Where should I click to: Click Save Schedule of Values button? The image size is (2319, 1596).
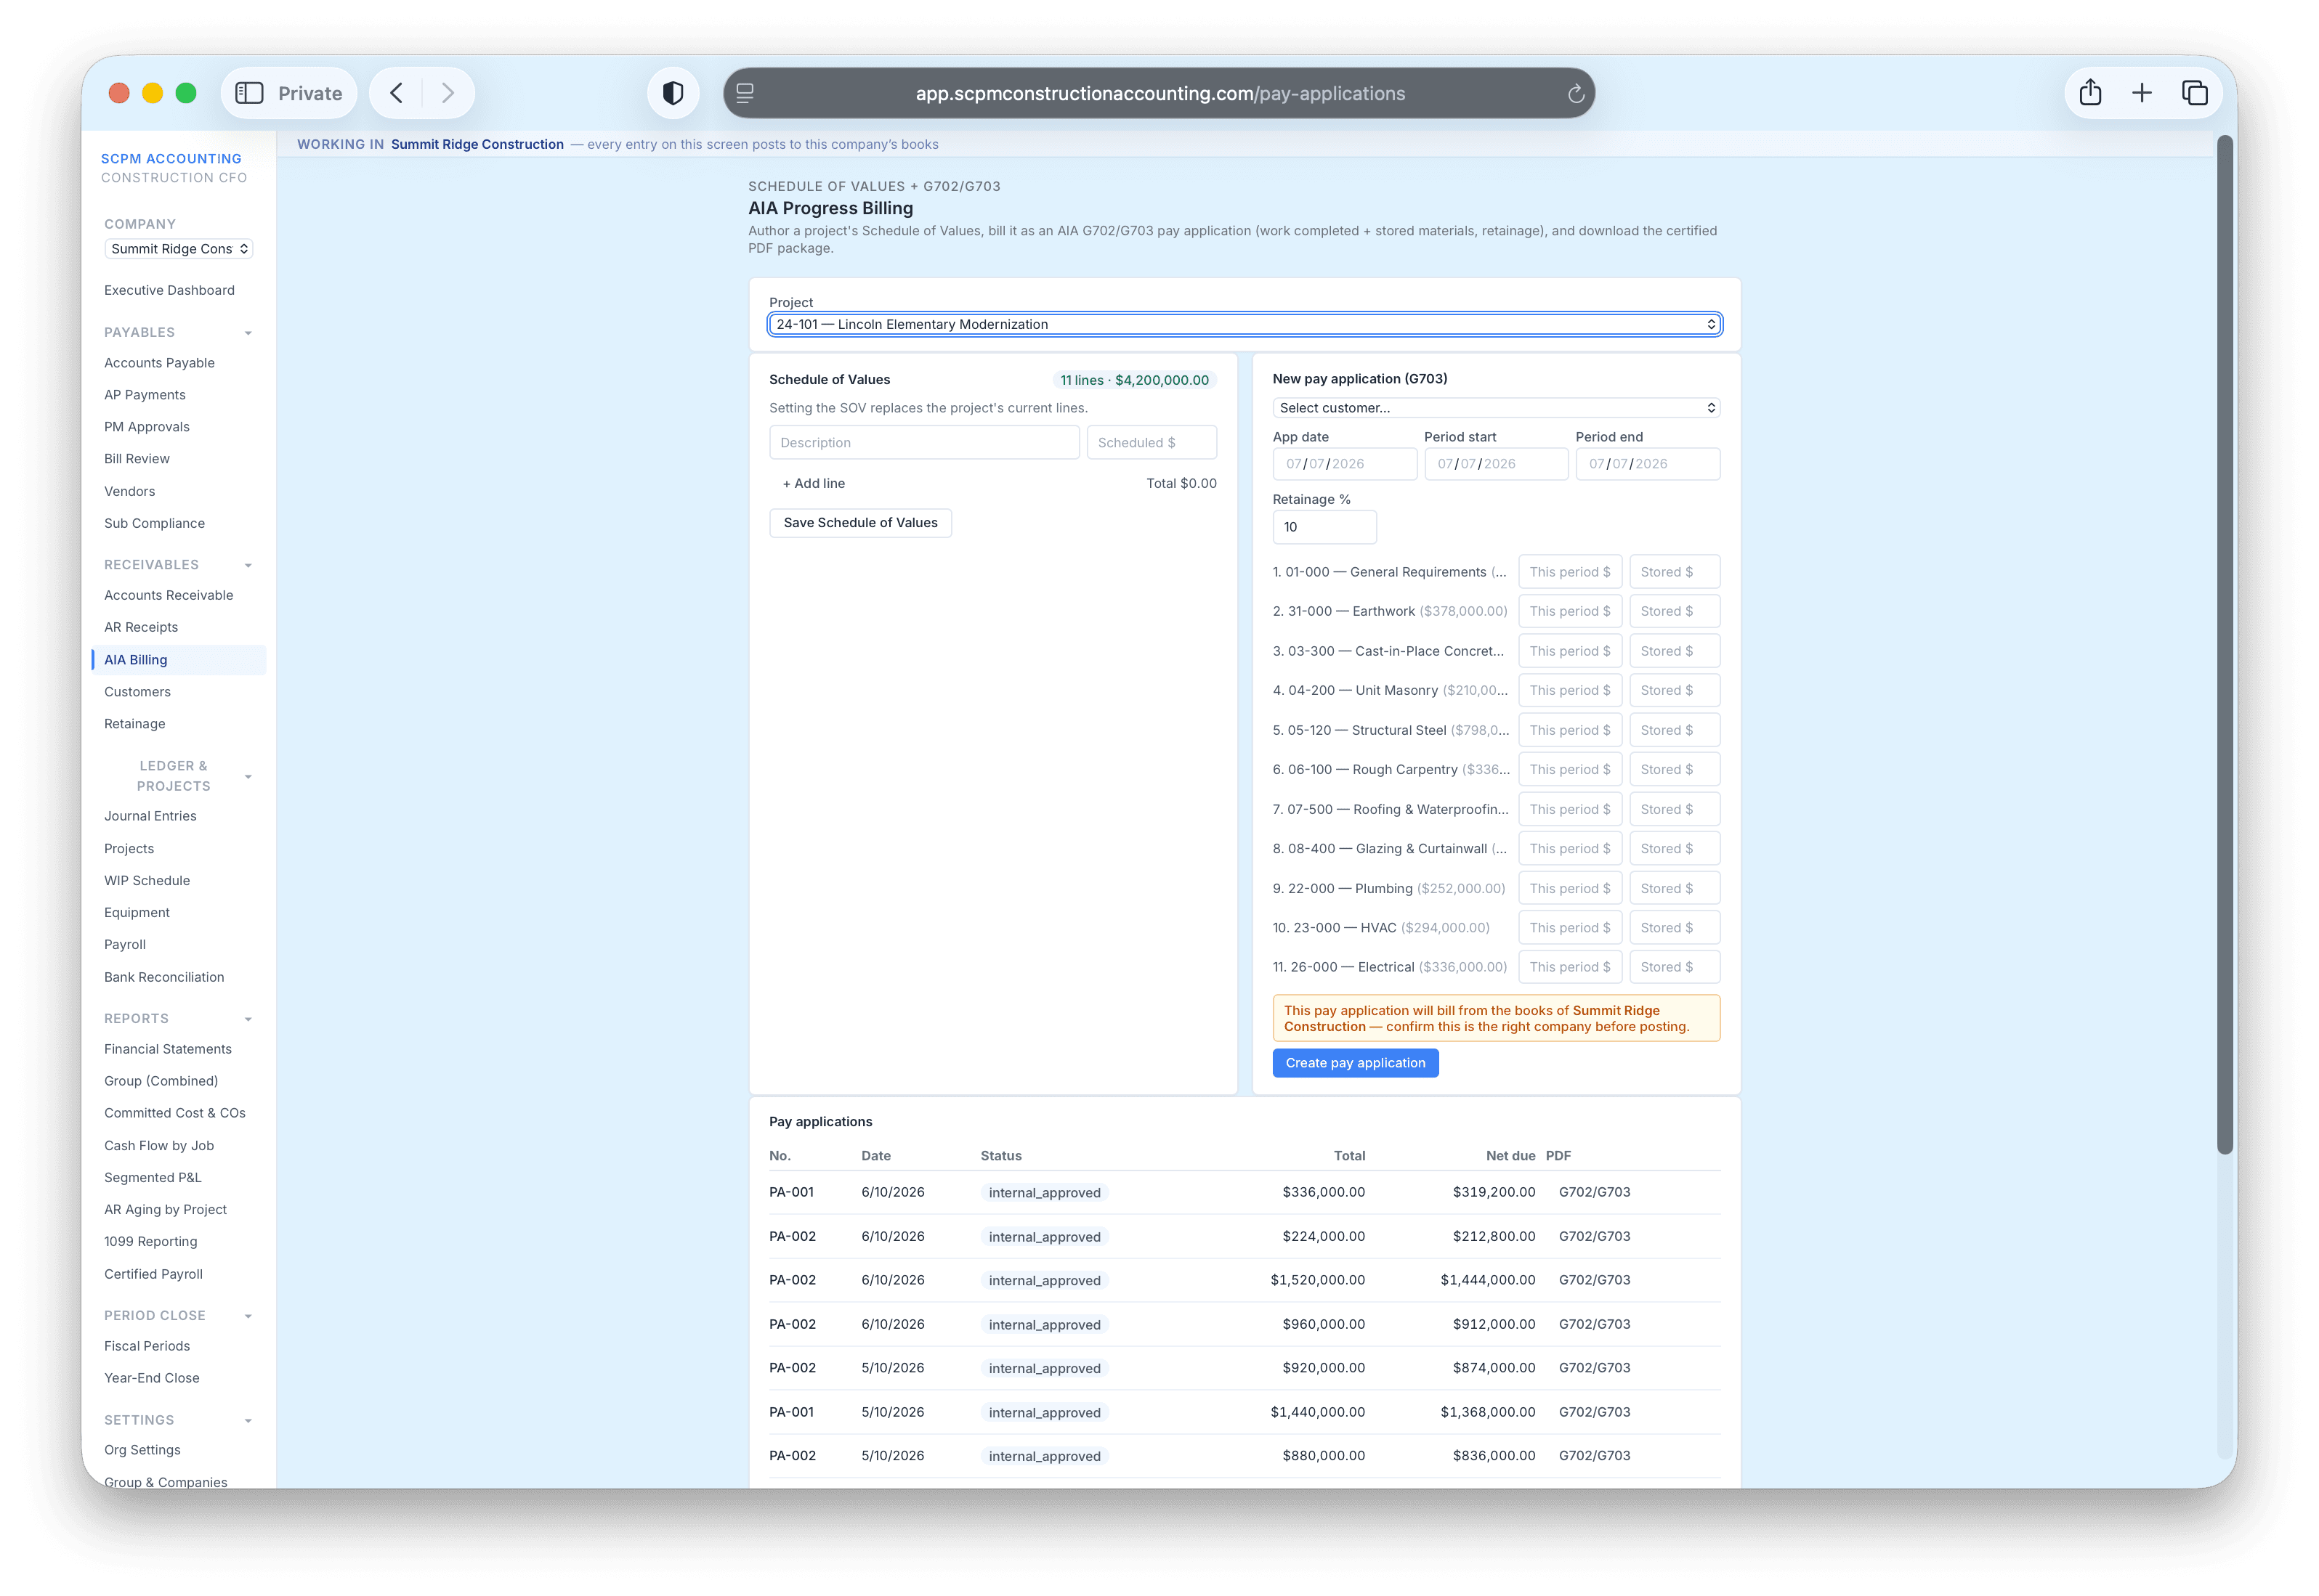(859, 522)
